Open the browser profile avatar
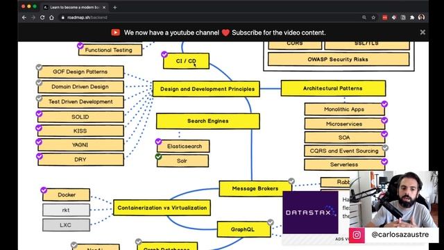The width and height of the screenshot is (444, 250). click(421, 17)
